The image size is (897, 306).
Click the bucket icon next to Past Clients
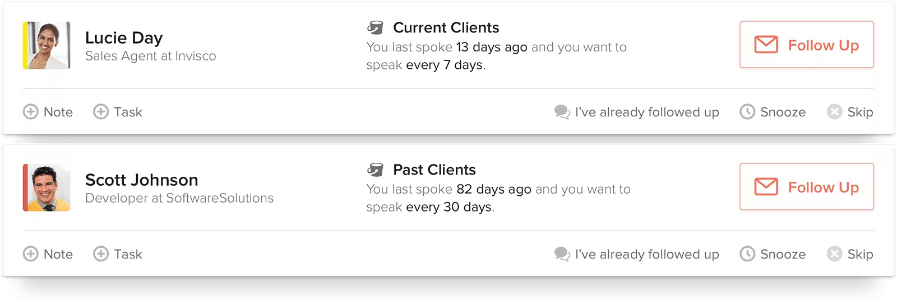pyautogui.click(x=375, y=170)
